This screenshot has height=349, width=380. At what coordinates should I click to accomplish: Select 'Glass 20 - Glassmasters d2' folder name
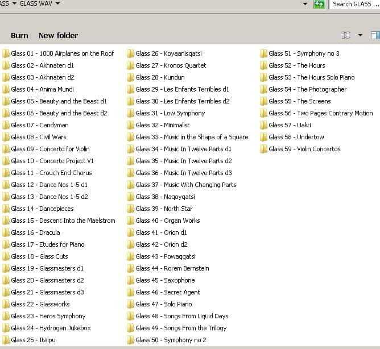[48, 280]
